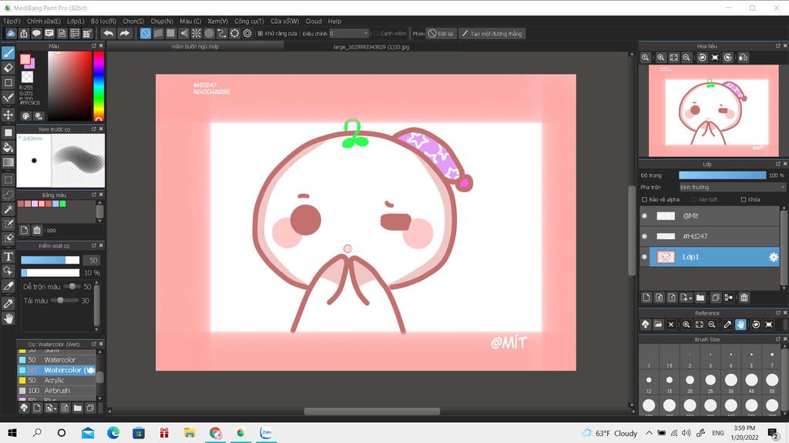The height and width of the screenshot is (443, 789).
Task: Open the Điều chỉnh correction dropdown
Action: (x=349, y=34)
